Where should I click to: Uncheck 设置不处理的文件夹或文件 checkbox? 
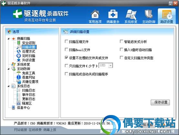click(x=66, y=58)
